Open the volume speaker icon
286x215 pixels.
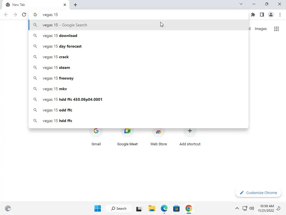(x=252, y=208)
